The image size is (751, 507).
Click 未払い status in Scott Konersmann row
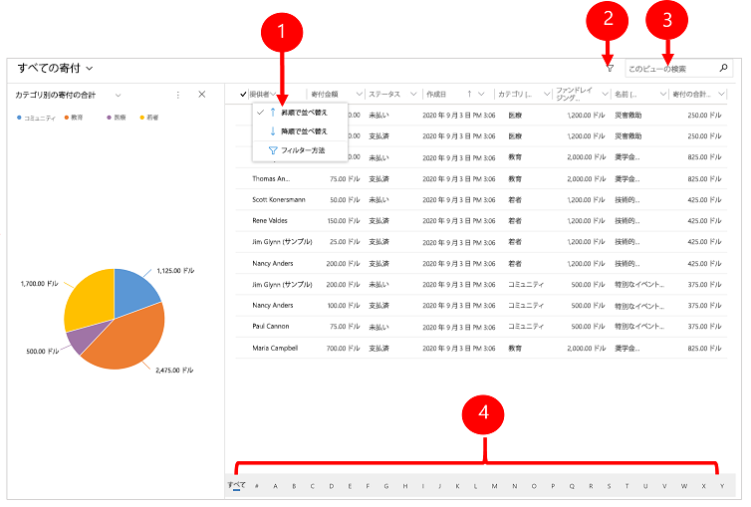pos(378,199)
